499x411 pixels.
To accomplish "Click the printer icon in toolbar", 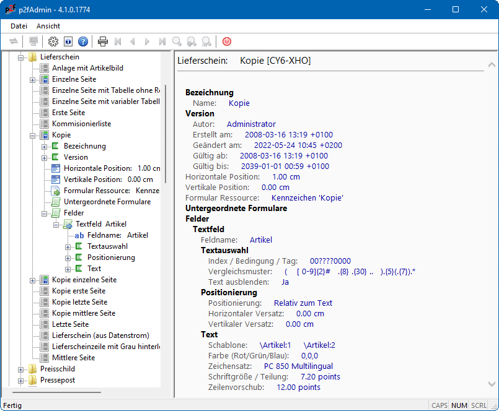I will pos(103,41).
